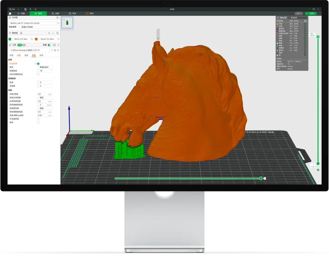Click the 阈值角度 threshold angle input field
This screenshot has width=329, height=261.
pyautogui.click(x=45, y=71)
